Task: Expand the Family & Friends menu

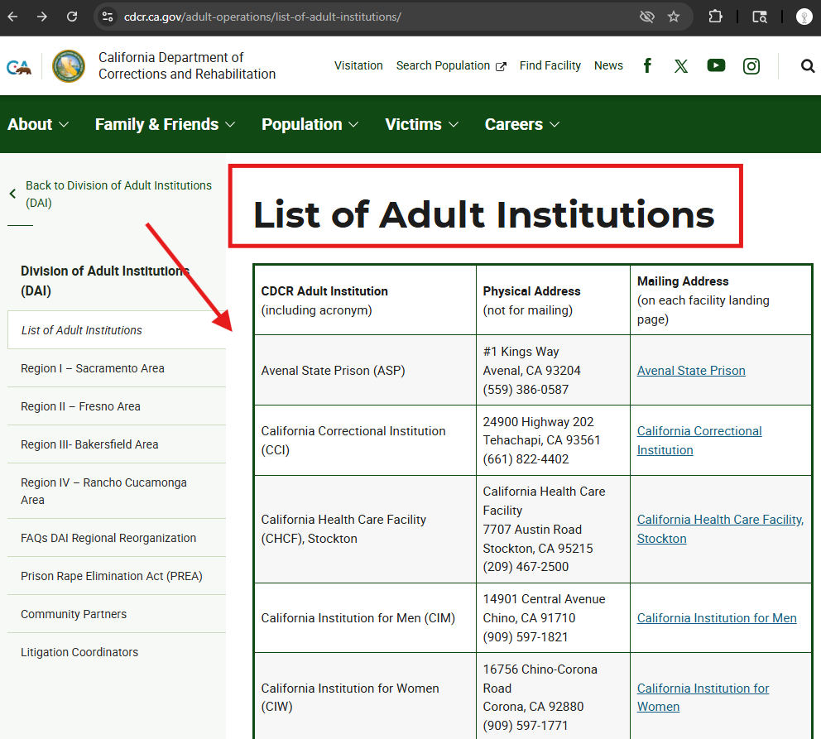Action: [x=165, y=124]
